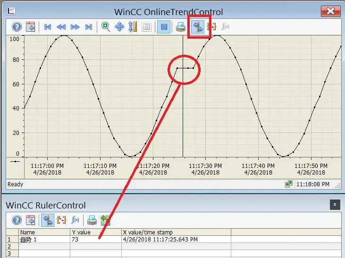Print the trend with the printer icon
Screen dimensions: 345x258
pos(181,27)
